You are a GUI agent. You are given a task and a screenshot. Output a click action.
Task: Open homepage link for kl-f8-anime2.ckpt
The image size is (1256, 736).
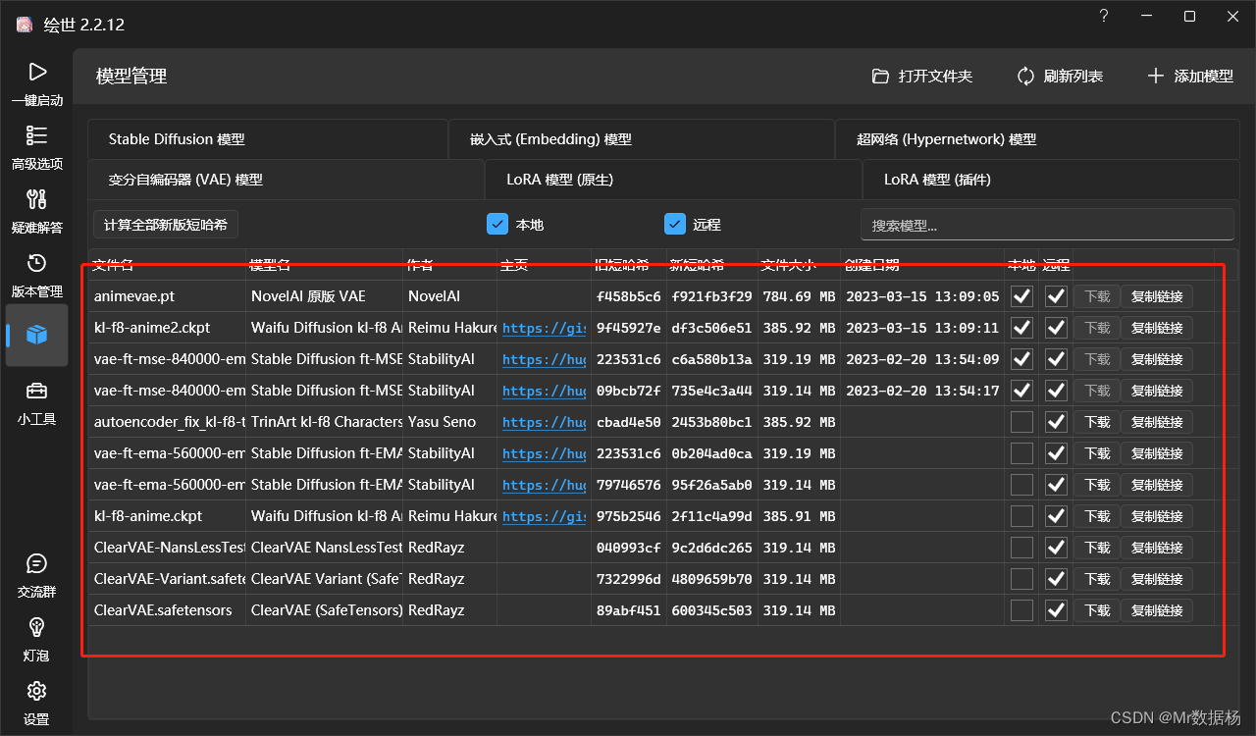(x=544, y=328)
